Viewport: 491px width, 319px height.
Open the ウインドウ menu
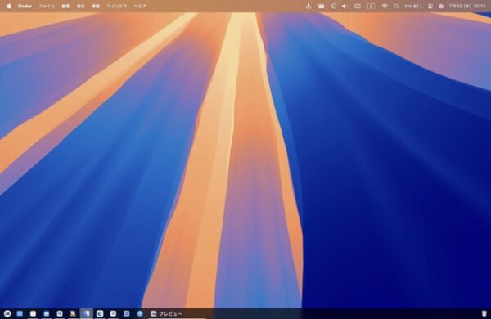tap(117, 6)
